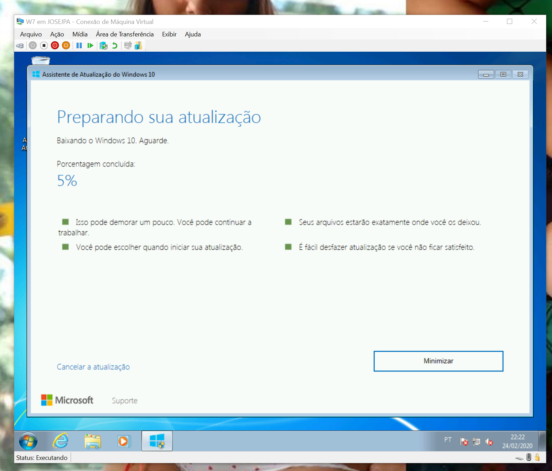
Task: Save VM state with orange power icon
Action: coord(66,45)
